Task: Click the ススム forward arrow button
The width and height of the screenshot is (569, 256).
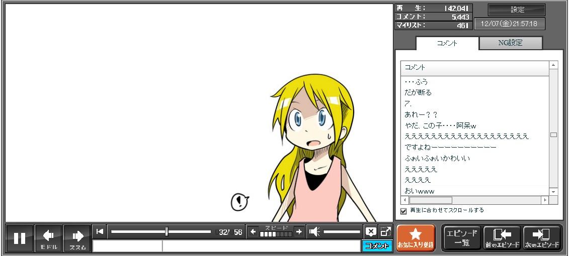Action: pyautogui.click(x=77, y=238)
